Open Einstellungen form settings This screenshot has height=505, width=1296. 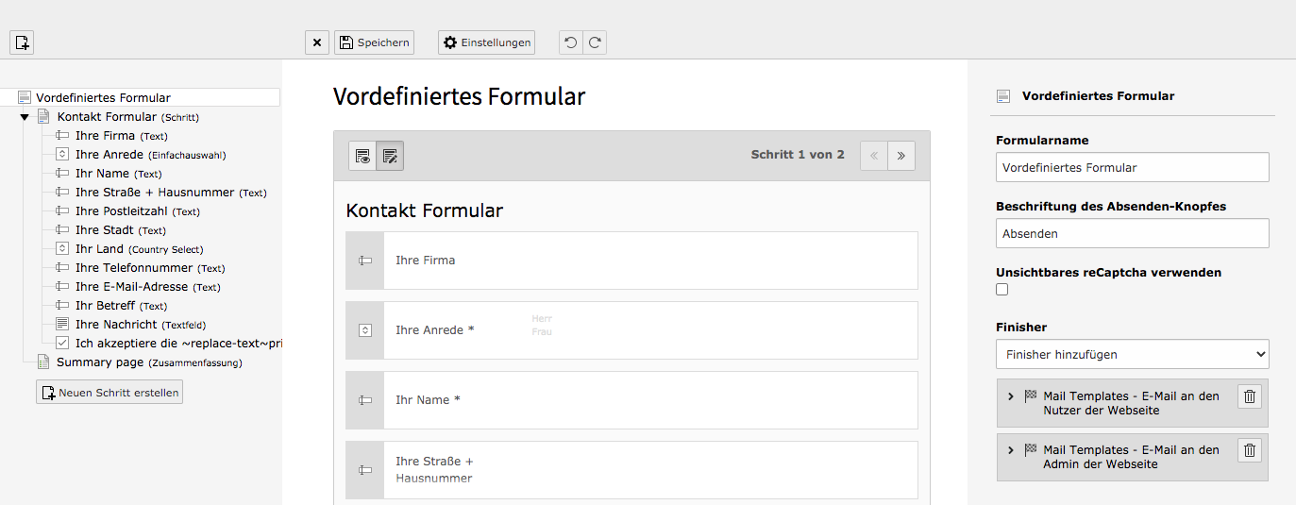coord(486,42)
